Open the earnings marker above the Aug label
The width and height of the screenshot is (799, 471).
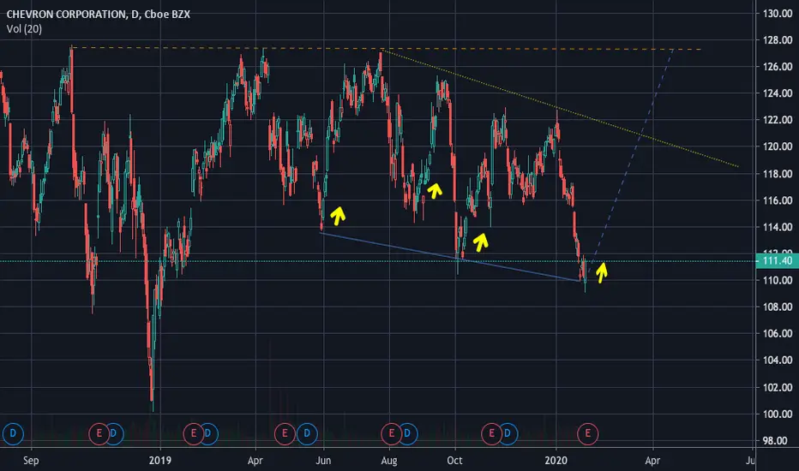pyautogui.click(x=392, y=434)
